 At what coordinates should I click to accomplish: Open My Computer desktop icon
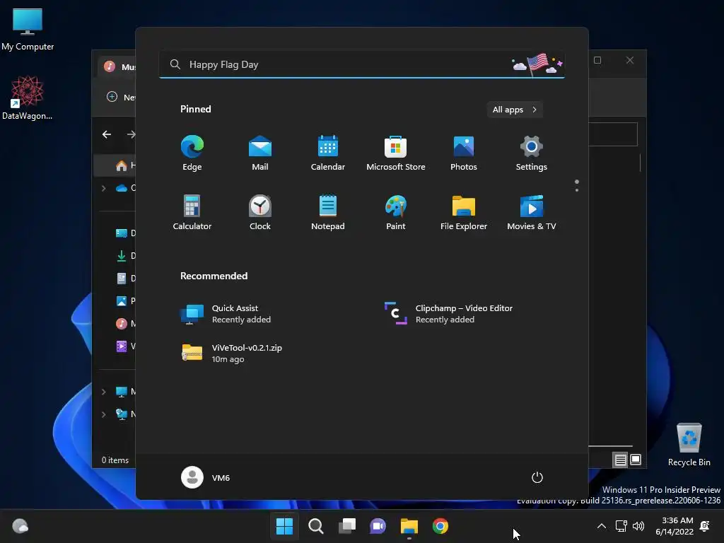pyautogui.click(x=28, y=29)
